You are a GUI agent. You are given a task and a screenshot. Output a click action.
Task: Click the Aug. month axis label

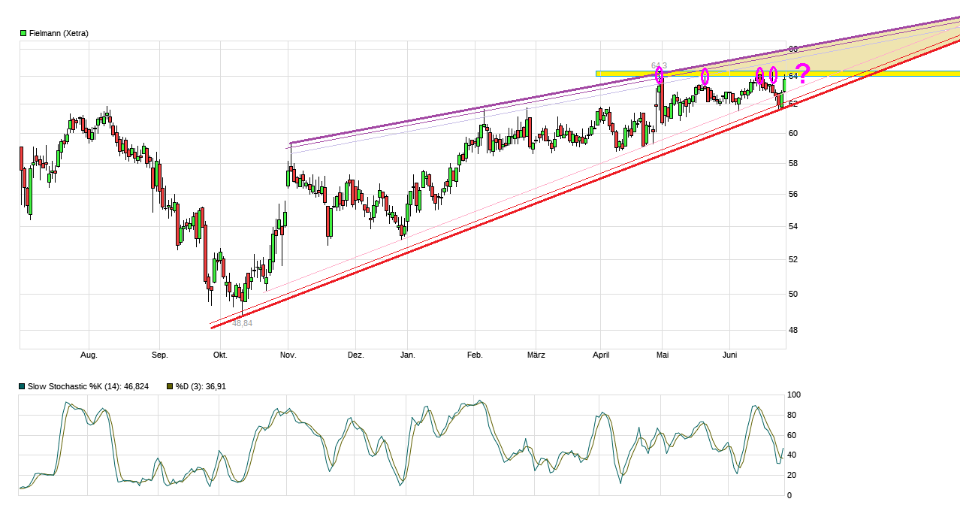click(x=89, y=355)
